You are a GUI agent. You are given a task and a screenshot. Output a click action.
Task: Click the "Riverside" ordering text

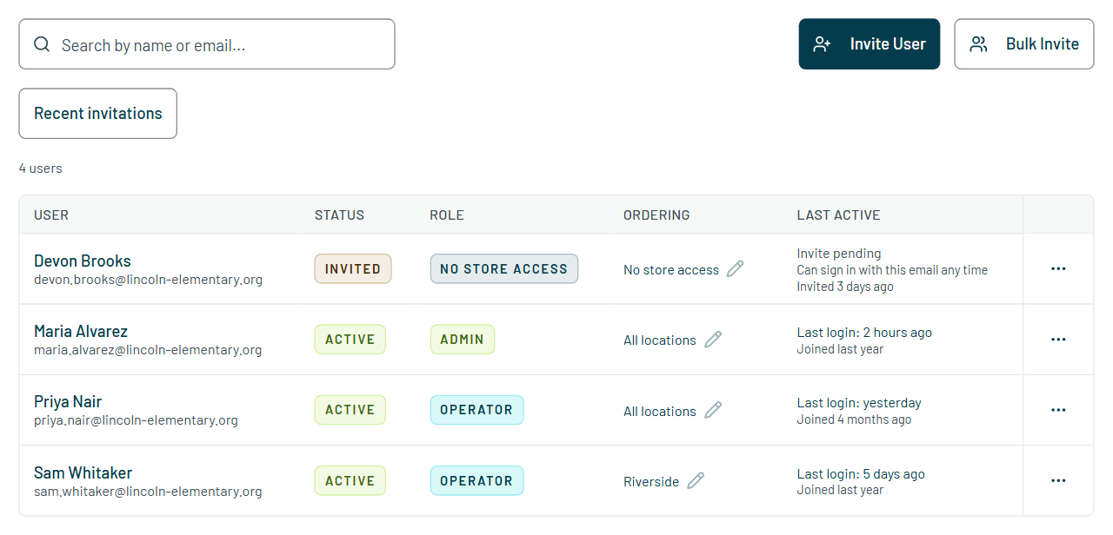coord(651,481)
